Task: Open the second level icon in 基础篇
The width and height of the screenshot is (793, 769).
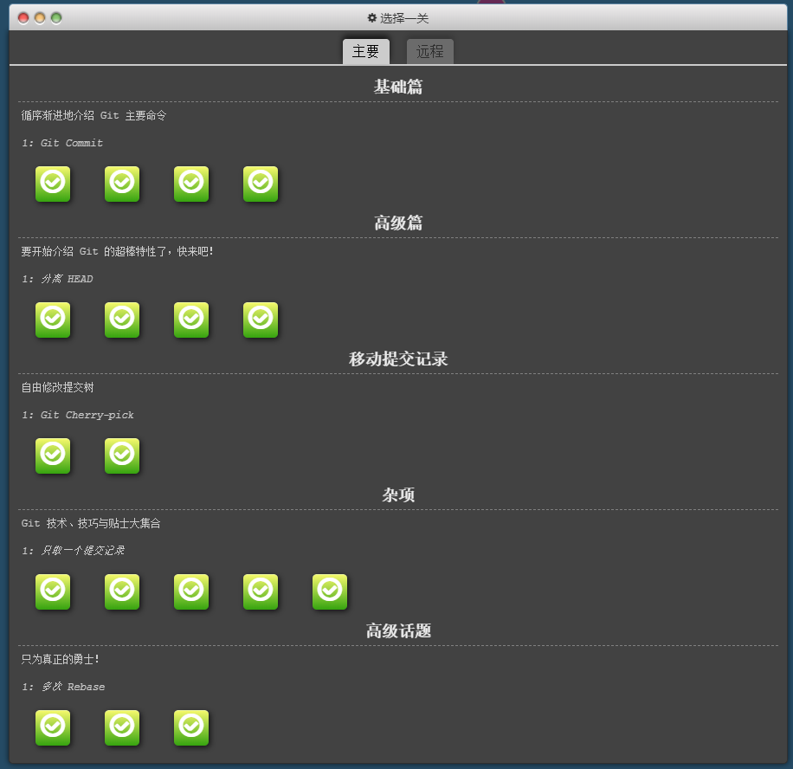Action: click(122, 184)
